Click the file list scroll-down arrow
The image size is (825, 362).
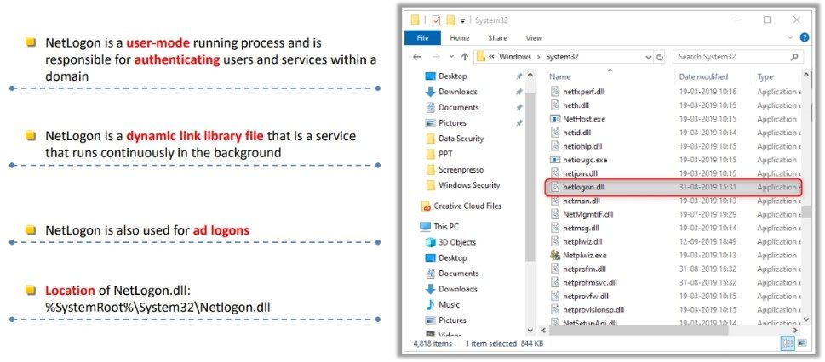click(x=806, y=320)
